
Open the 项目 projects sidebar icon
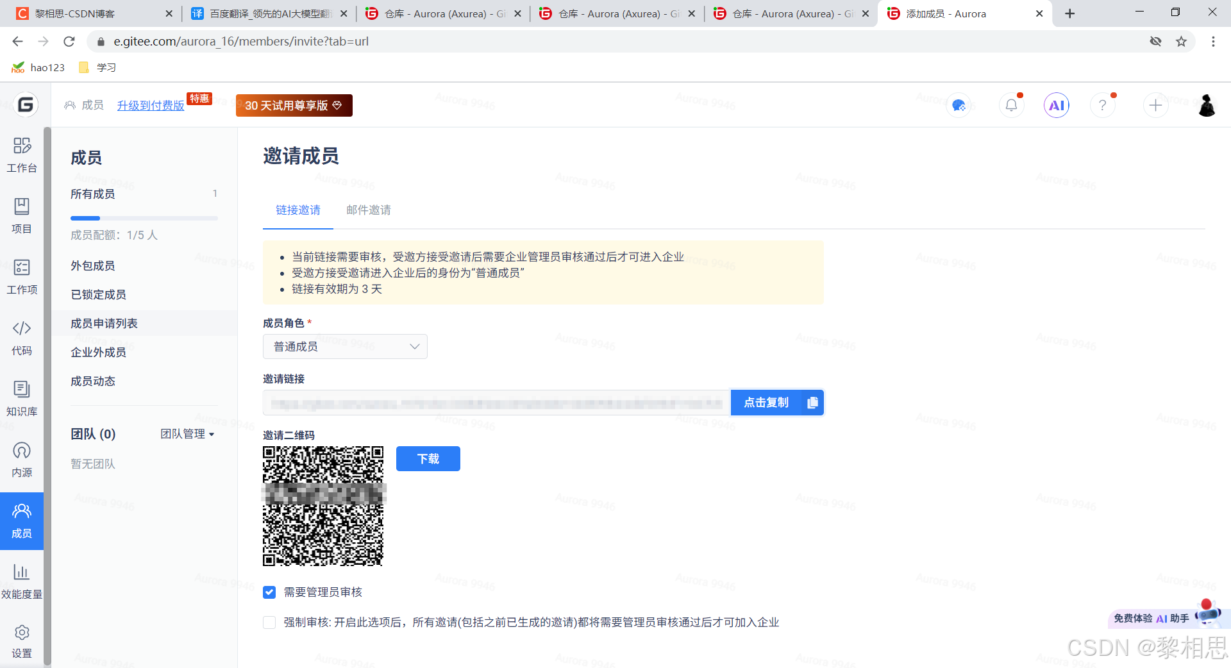click(22, 215)
